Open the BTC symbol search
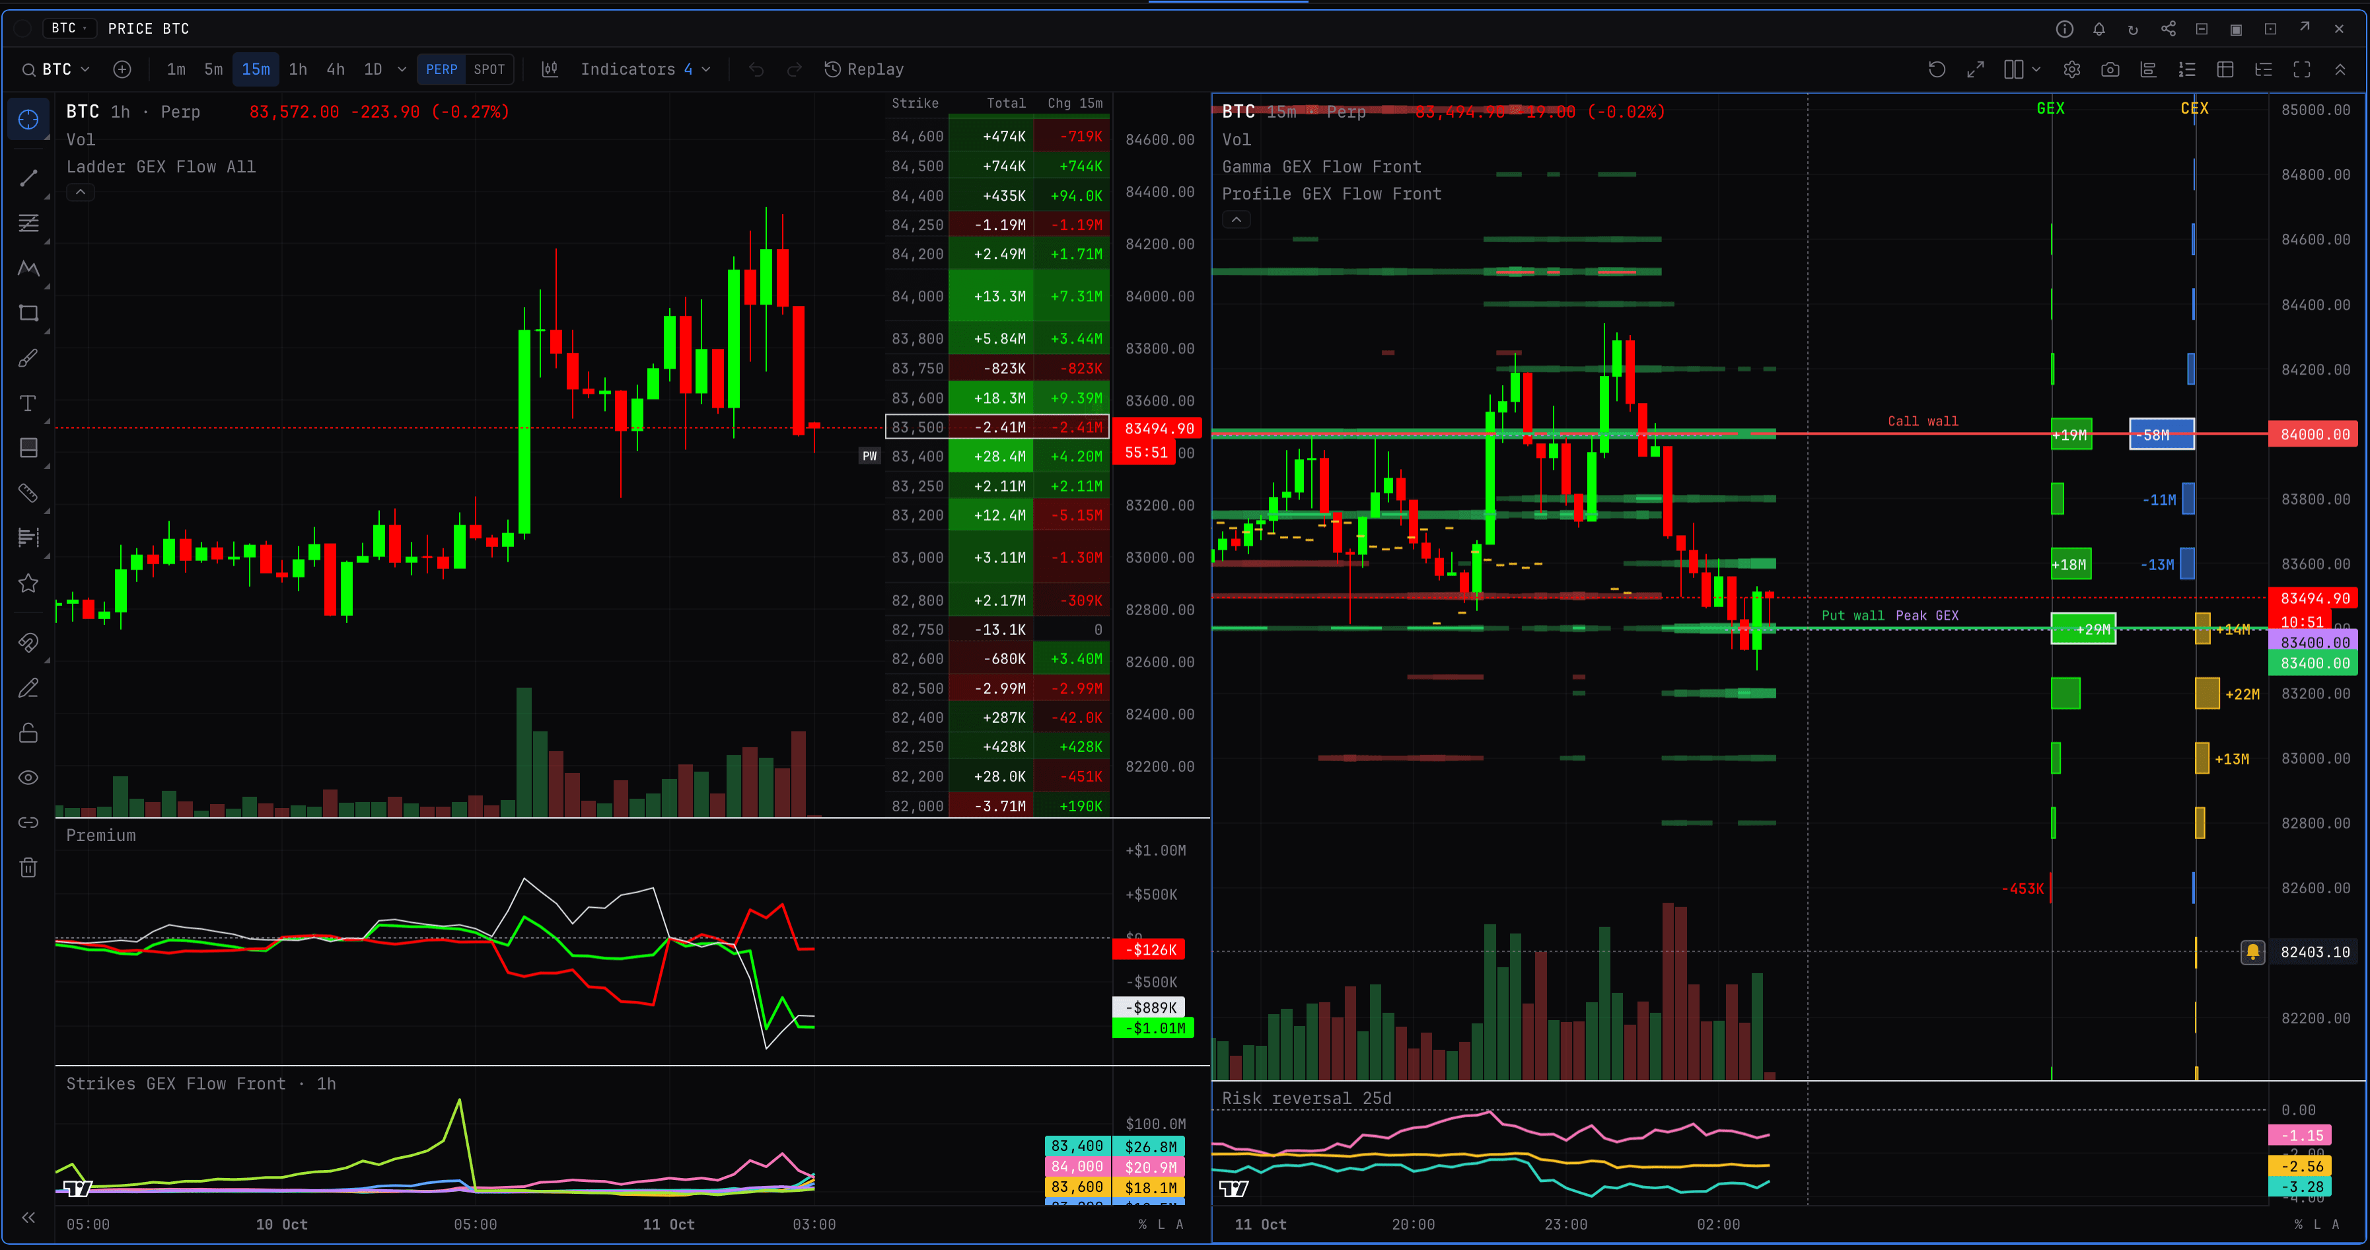 click(56, 69)
